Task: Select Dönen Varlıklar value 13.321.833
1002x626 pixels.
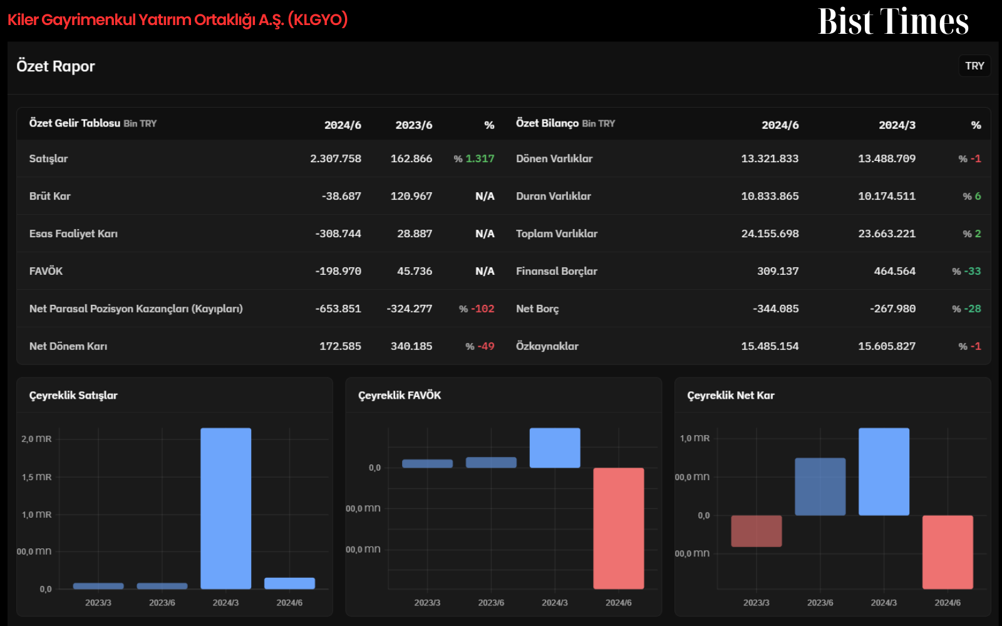Action: point(770,158)
